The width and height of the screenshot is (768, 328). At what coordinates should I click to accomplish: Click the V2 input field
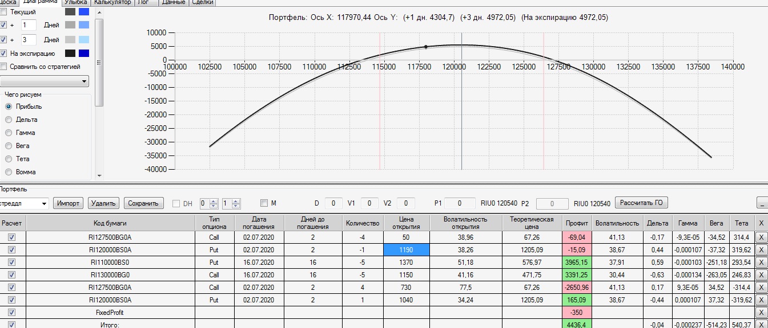[x=406, y=203]
